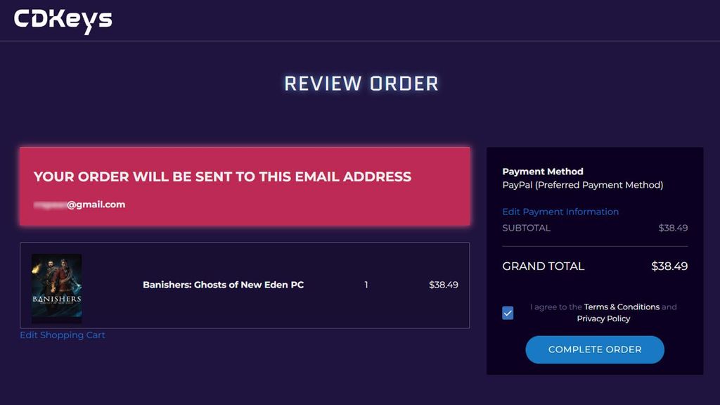
Task: Click the Payment Method heading
Action: (x=542, y=171)
